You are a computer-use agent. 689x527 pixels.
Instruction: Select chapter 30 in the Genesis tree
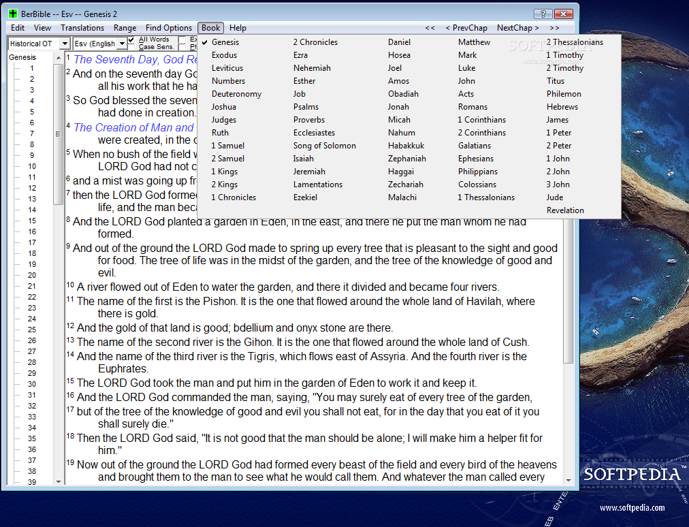(31, 384)
